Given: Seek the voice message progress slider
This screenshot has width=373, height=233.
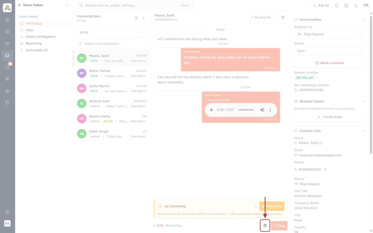Looking at the screenshot, I should (246, 110).
